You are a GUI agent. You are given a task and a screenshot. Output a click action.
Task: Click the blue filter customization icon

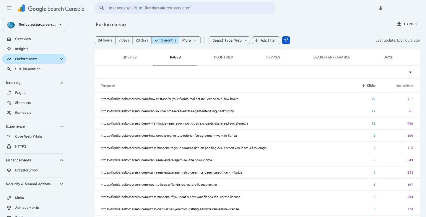point(286,40)
